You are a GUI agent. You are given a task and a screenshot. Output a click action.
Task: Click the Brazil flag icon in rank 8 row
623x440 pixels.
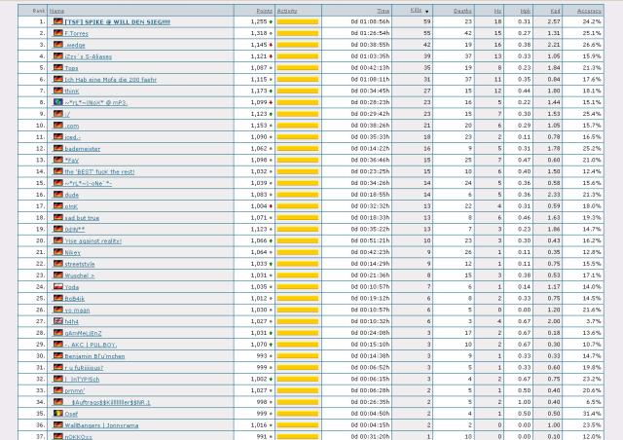[x=56, y=101]
